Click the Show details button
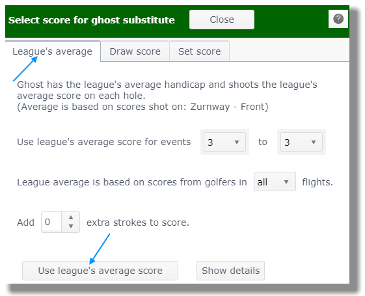Image resolution: width=365 pixels, height=296 pixels. click(230, 271)
